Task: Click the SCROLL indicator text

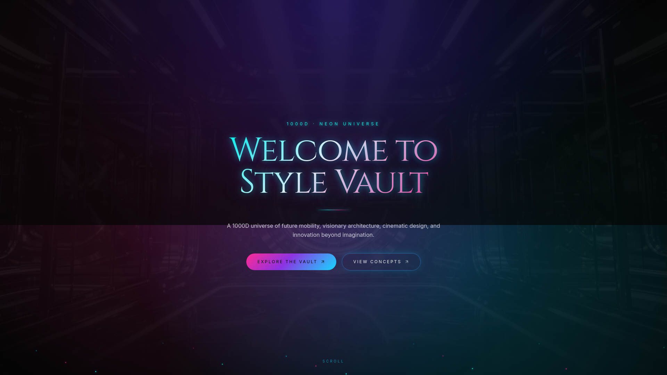Action: [333, 361]
